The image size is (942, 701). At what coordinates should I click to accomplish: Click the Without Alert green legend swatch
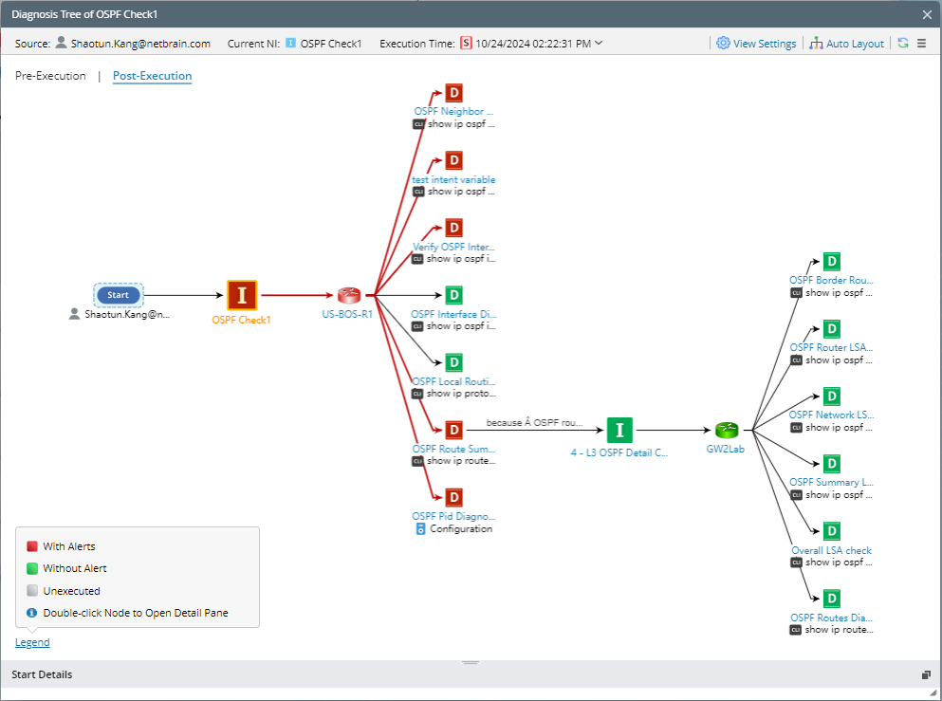(32, 567)
